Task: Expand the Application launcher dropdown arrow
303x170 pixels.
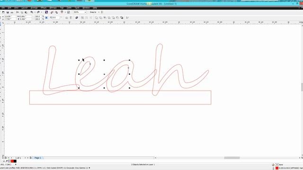Action: [x=65, y=12]
